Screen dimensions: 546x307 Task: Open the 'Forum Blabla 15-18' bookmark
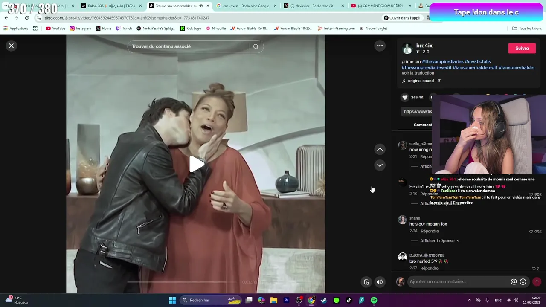tap(249, 28)
